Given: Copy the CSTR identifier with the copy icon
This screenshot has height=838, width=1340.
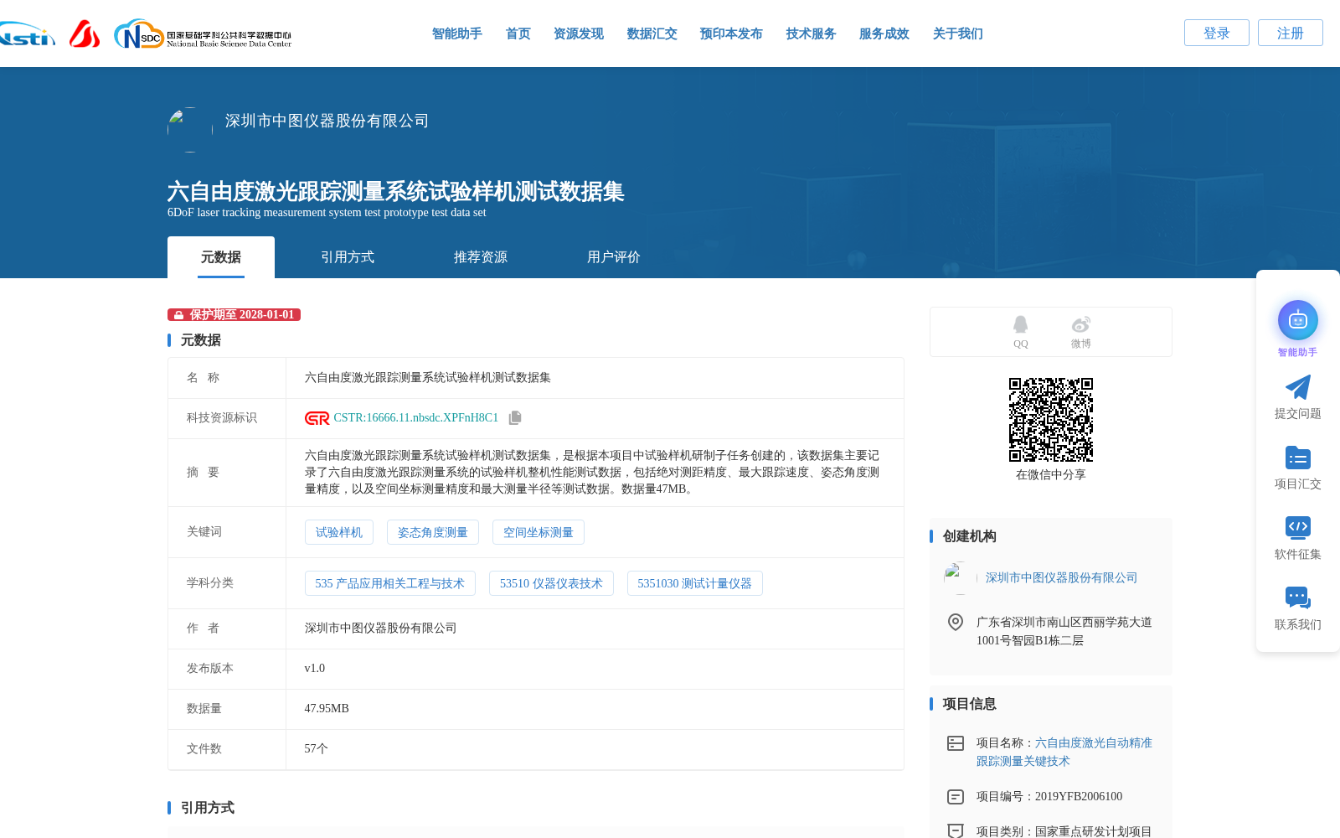Looking at the screenshot, I should click(515, 417).
